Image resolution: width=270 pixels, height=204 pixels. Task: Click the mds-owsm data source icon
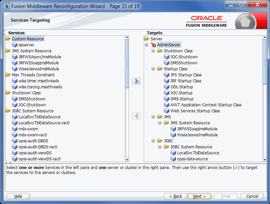point(15,129)
